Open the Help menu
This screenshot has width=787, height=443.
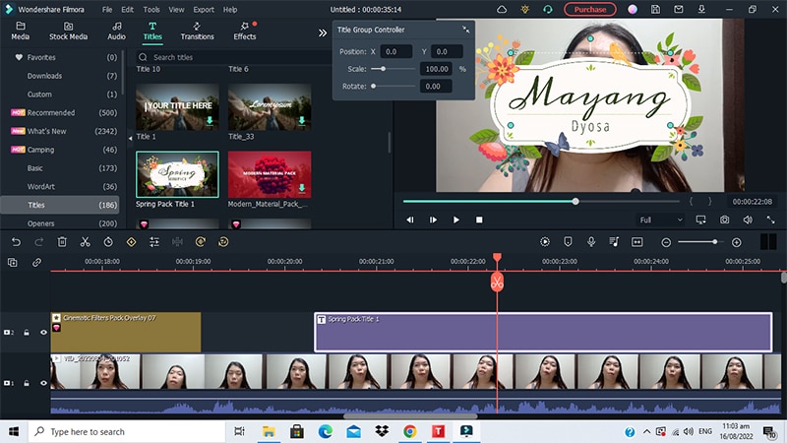[230, 10]
